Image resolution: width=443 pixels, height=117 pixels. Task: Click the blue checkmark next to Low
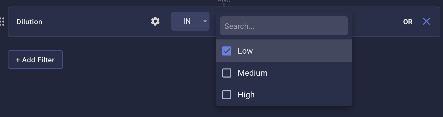(x=227, y=51)
